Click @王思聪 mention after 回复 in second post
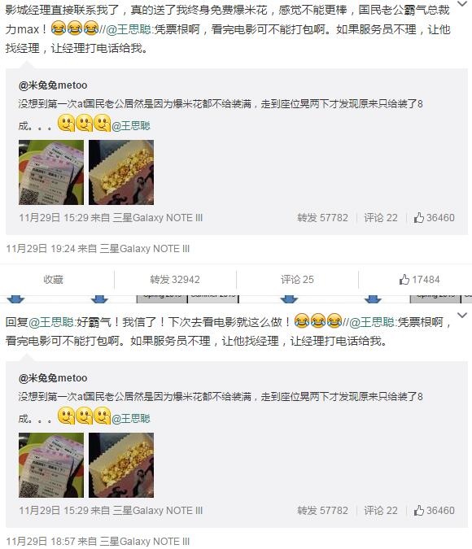The width and height of the screenshot is (472, 549). [51, 322]
